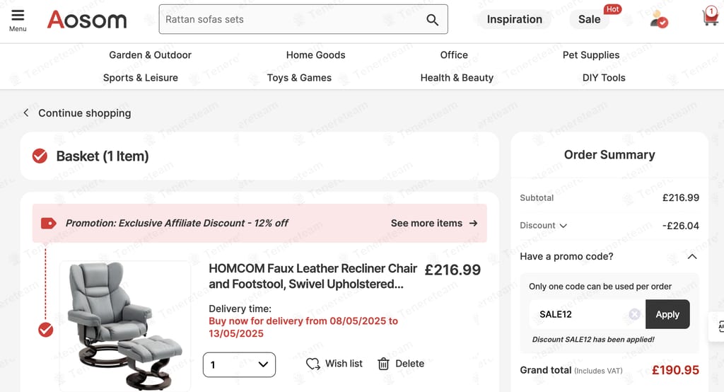The image size is (724, 392).
Task: Click the Wish list label
Action: pyautogui.click(x=344, y=364)
